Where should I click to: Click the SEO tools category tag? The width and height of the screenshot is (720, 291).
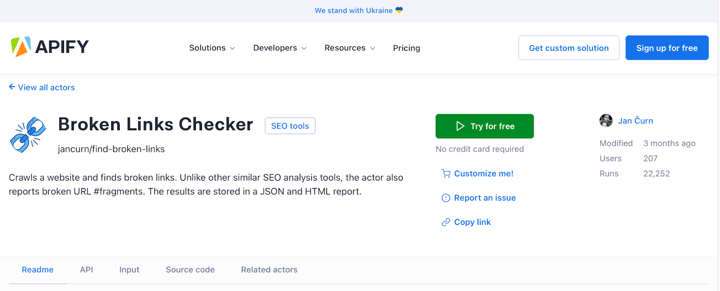pos(290,126)
